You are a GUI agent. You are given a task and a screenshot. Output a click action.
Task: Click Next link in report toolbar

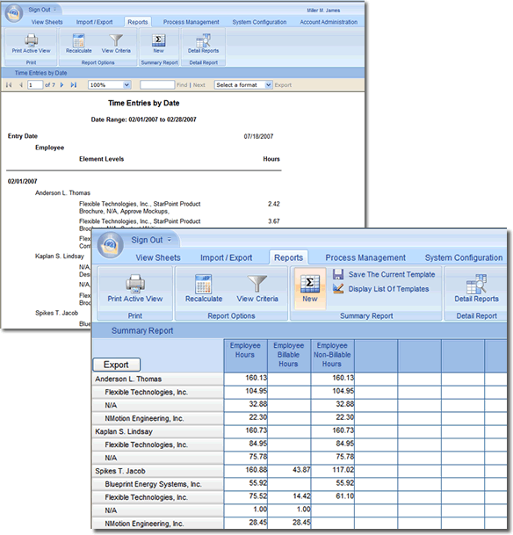(199, 85)
